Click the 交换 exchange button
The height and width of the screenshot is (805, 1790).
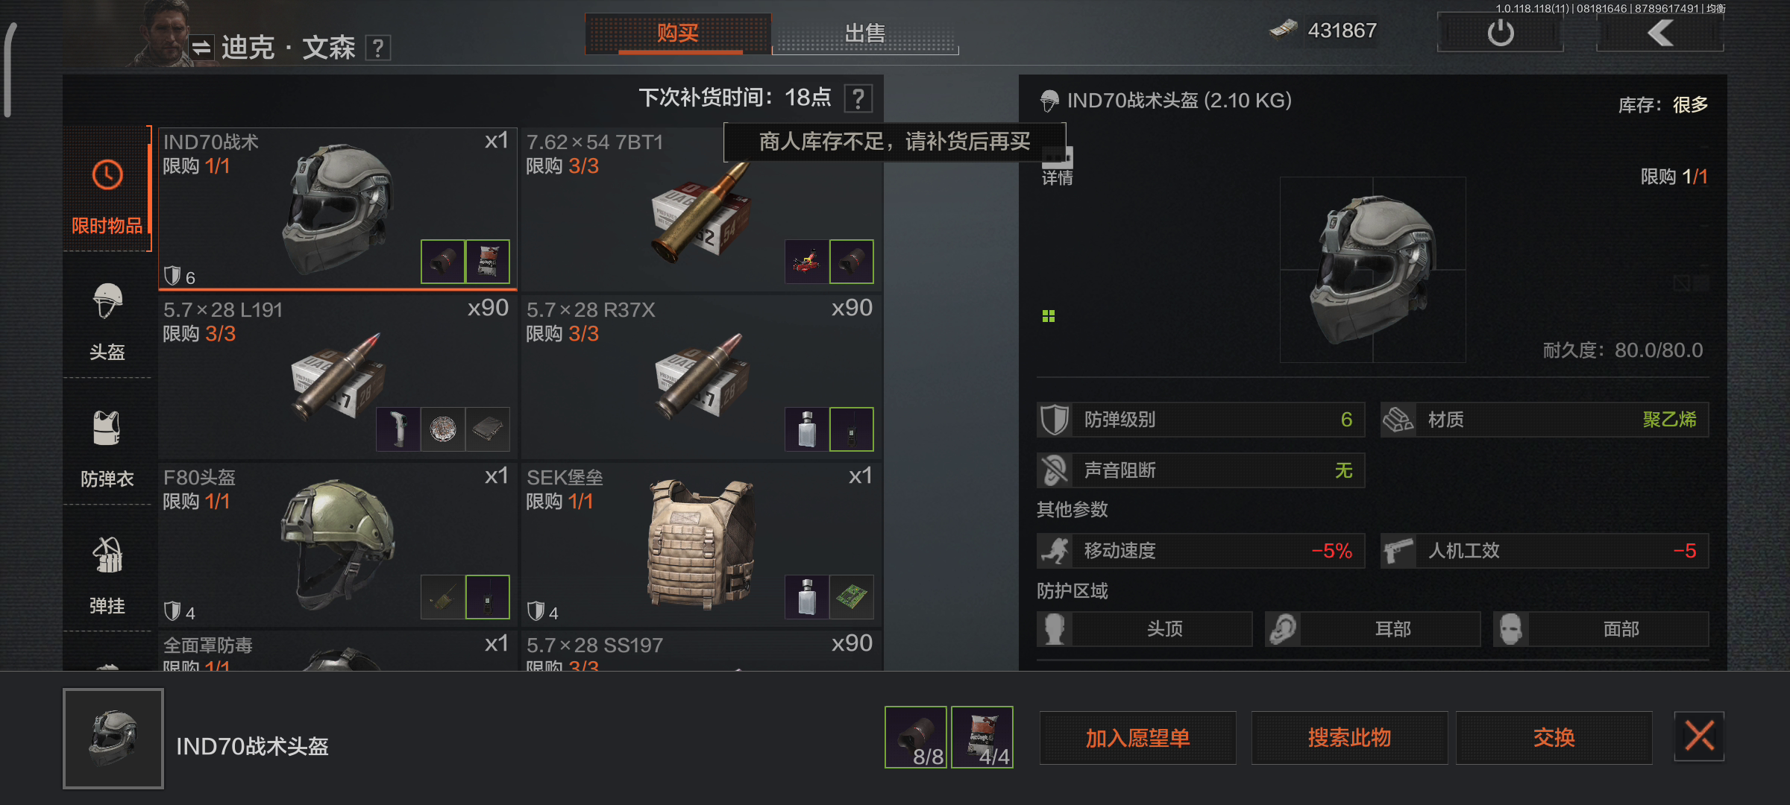1554,738
